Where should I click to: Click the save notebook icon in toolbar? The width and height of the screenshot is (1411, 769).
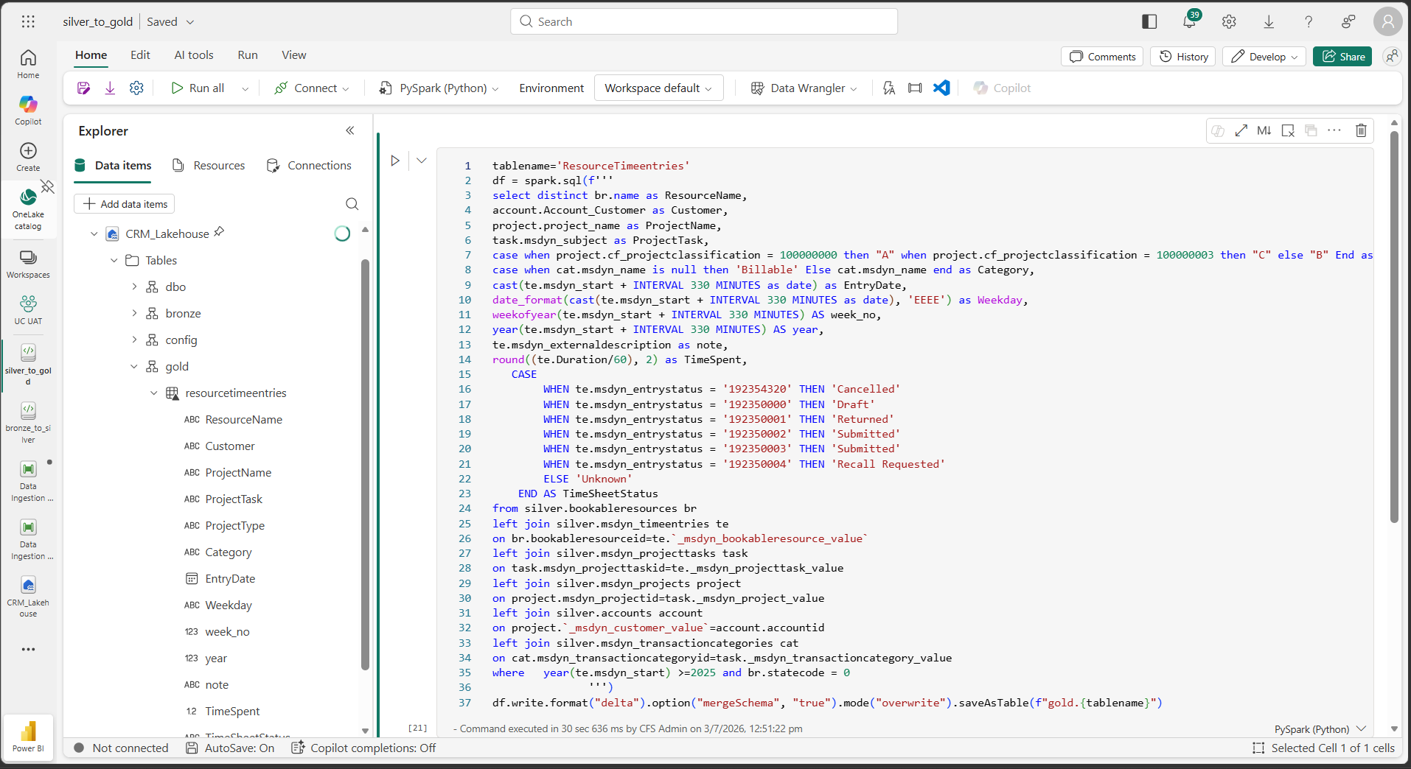point(83,88)
